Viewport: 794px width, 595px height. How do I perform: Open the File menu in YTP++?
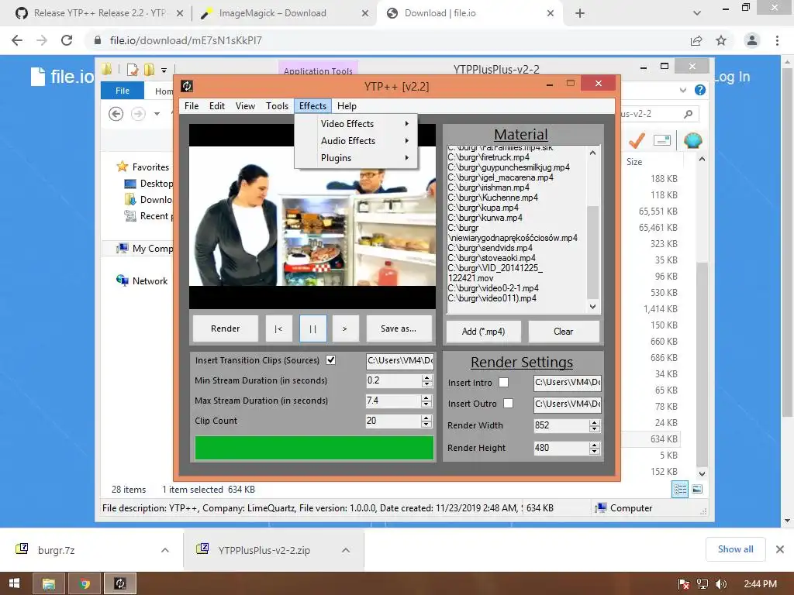(x=192, y=105)
